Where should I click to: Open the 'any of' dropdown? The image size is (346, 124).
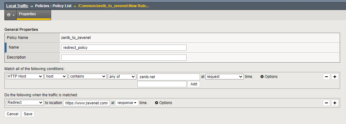[x=122, y=76]
